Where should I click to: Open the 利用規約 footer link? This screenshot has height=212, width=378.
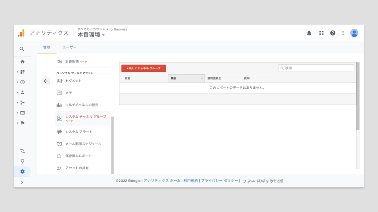click(x=190, y=181)
